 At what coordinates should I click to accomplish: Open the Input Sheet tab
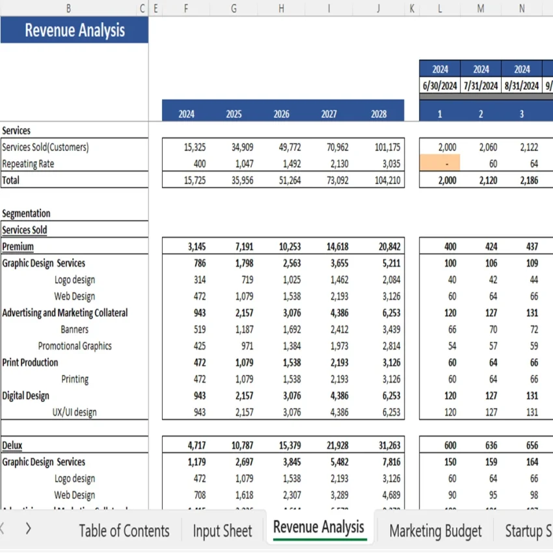pyautogui.click(x=222, y=531)
